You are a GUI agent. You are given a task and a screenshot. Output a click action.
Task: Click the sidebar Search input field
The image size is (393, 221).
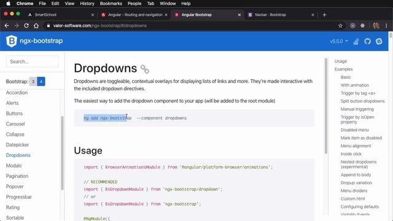(33, 61)
